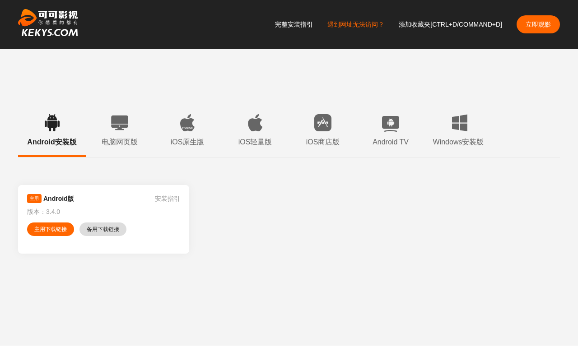This screenshot has height=361, width=578.
Task: Click the 主用下载链接 button
Action: pyautogui.click(x=51, y=229)
